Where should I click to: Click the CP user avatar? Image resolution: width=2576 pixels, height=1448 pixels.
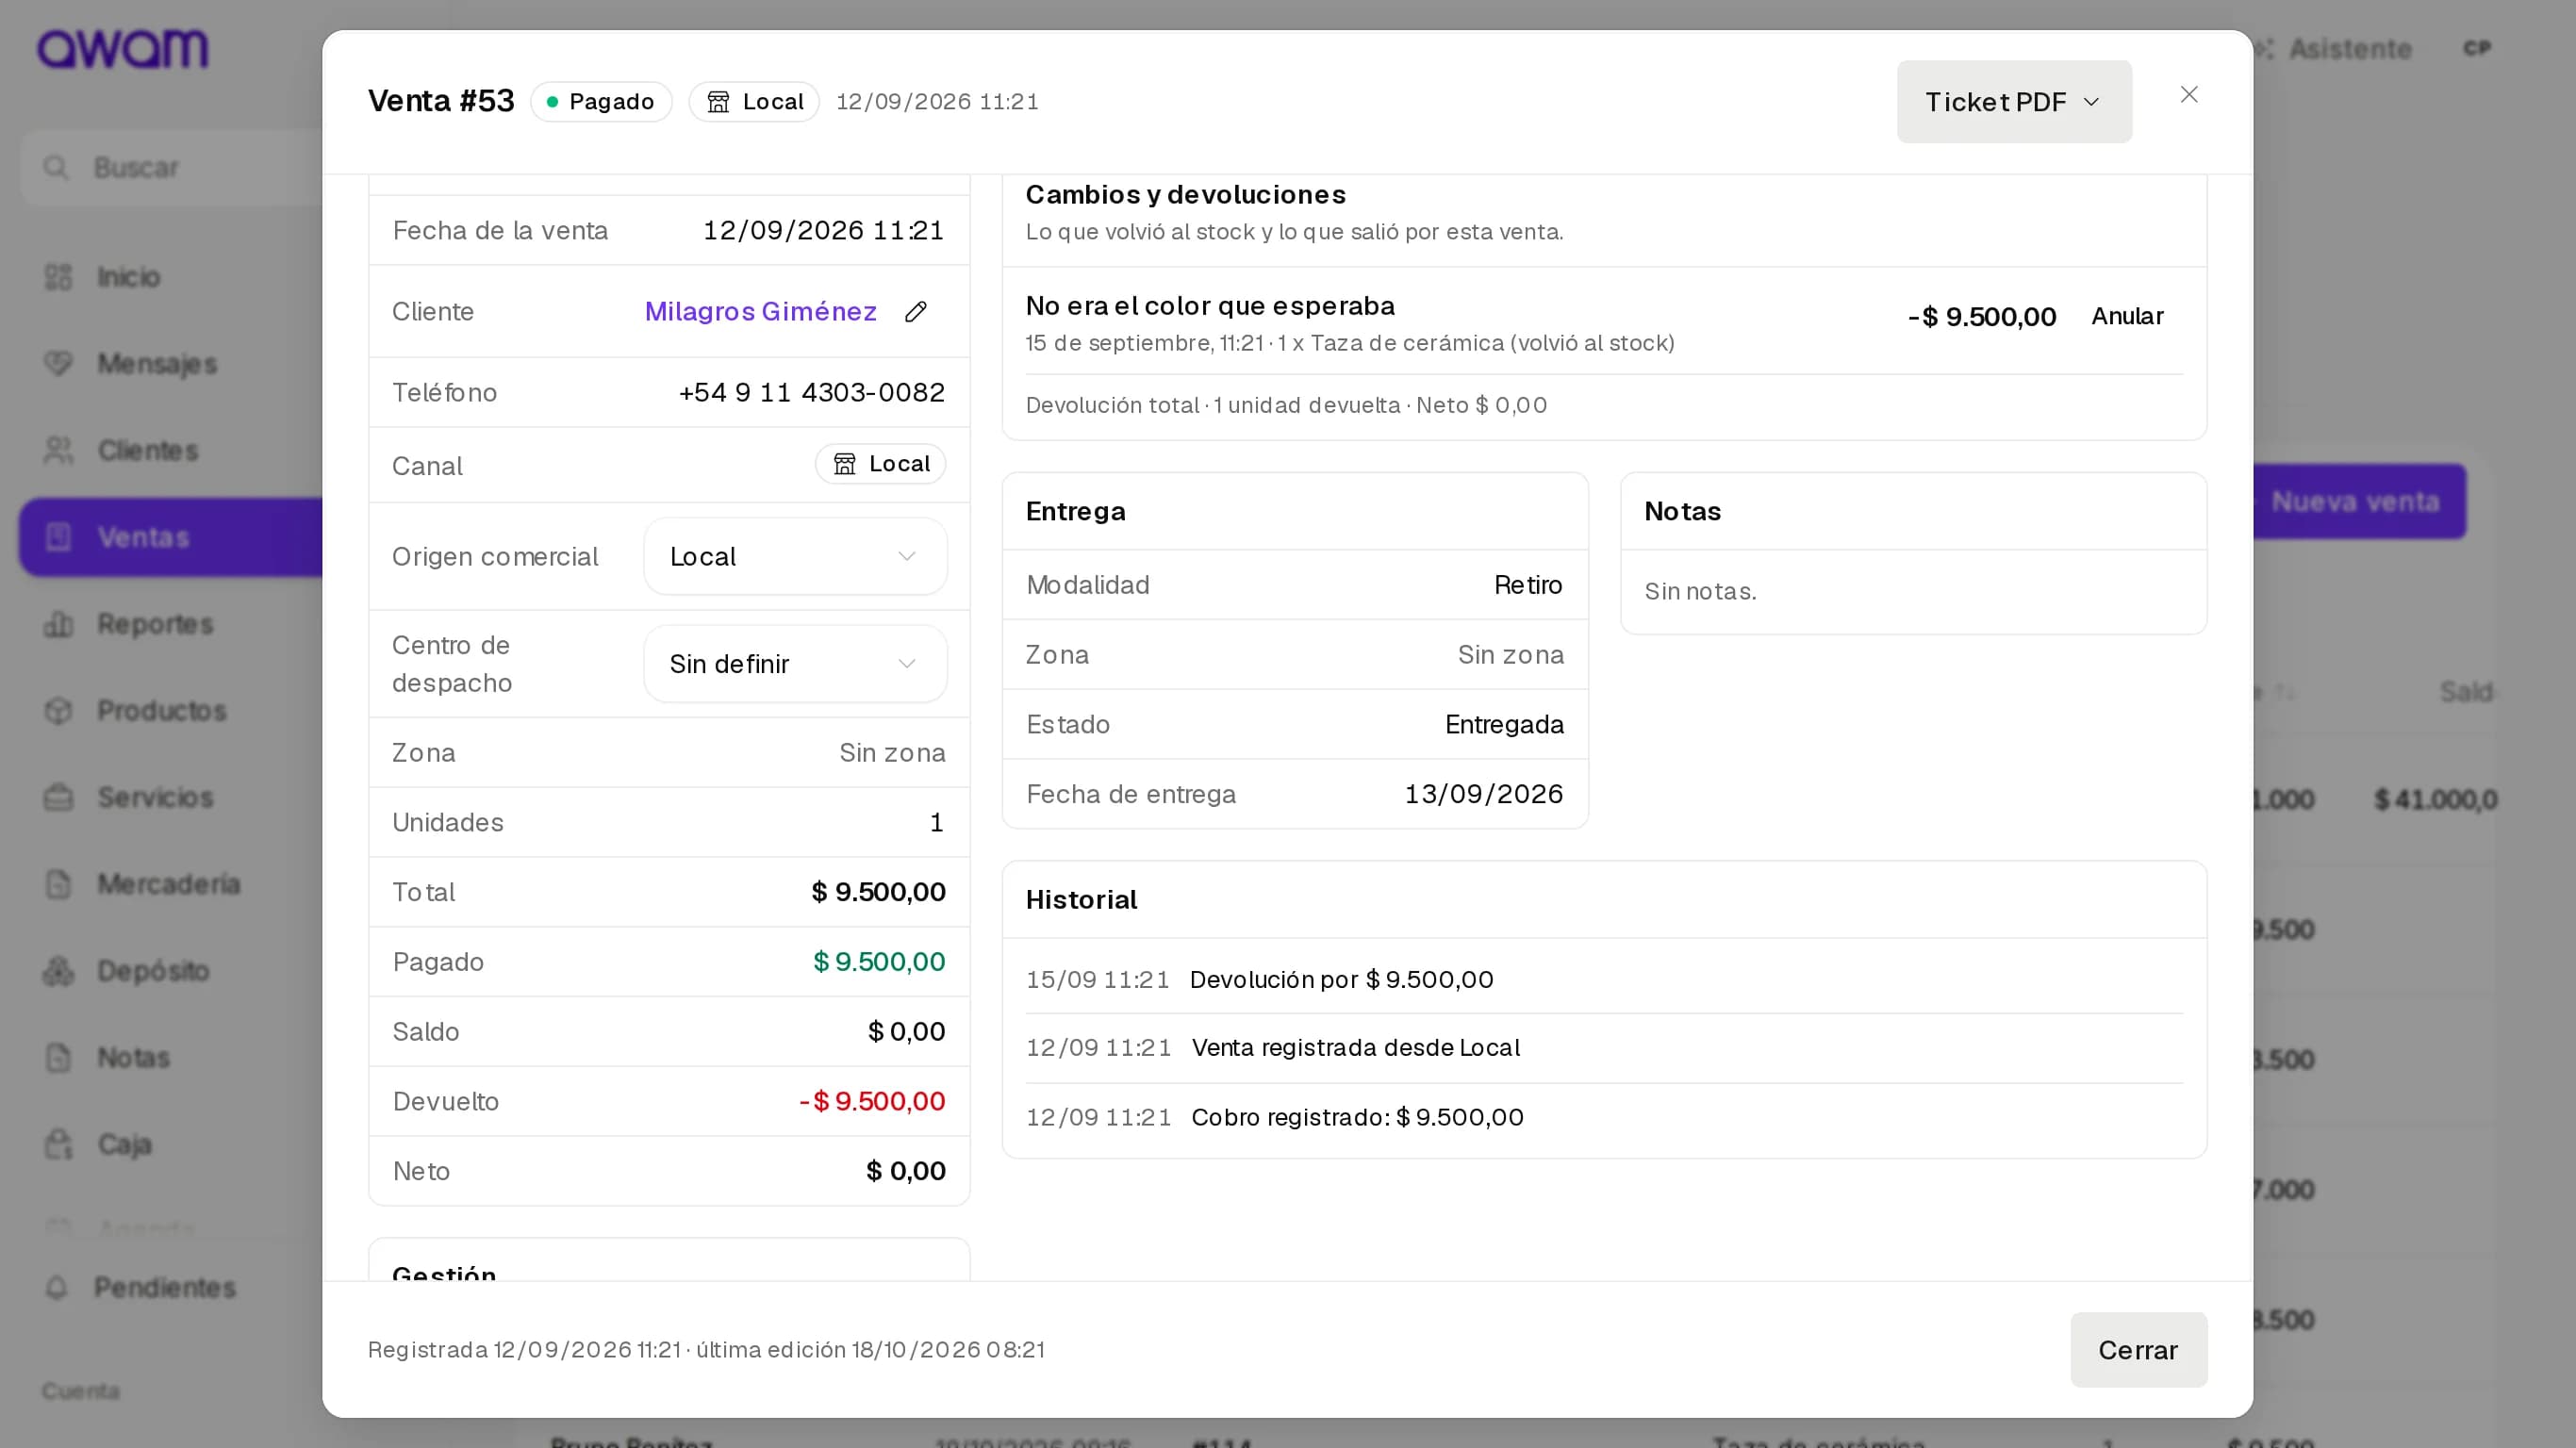click(x=2476, y=48)
